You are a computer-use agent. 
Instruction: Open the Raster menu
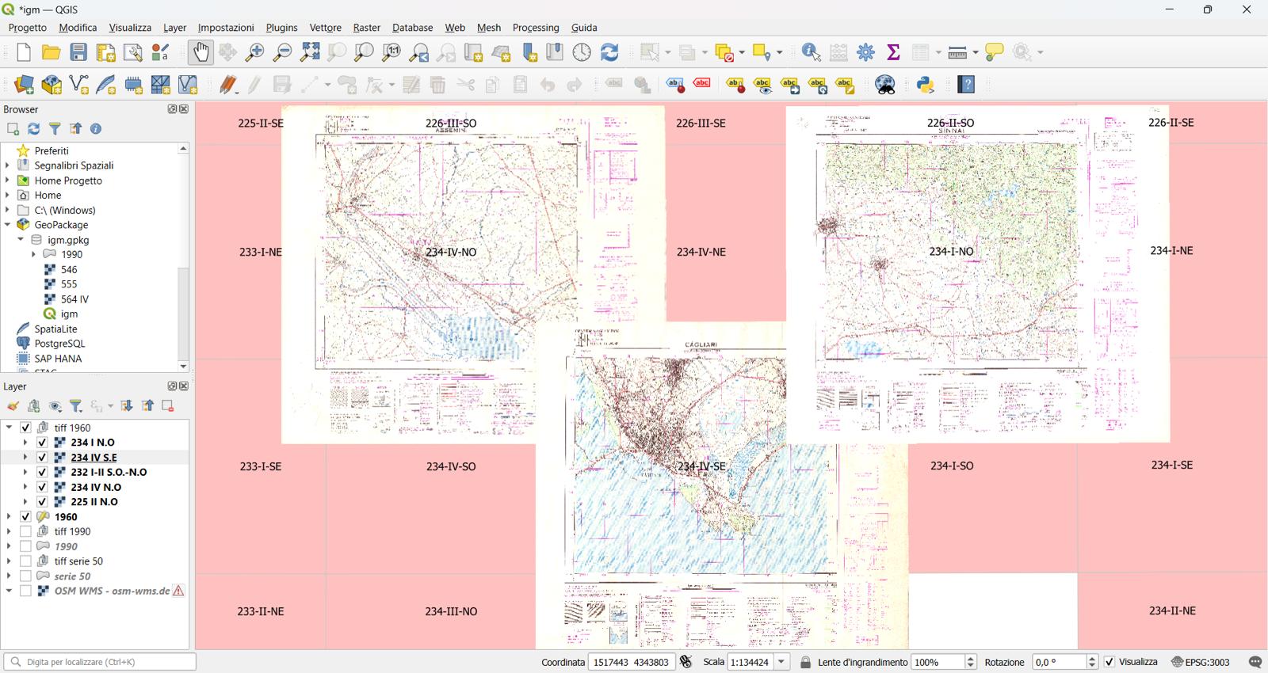tap(366, 28)
